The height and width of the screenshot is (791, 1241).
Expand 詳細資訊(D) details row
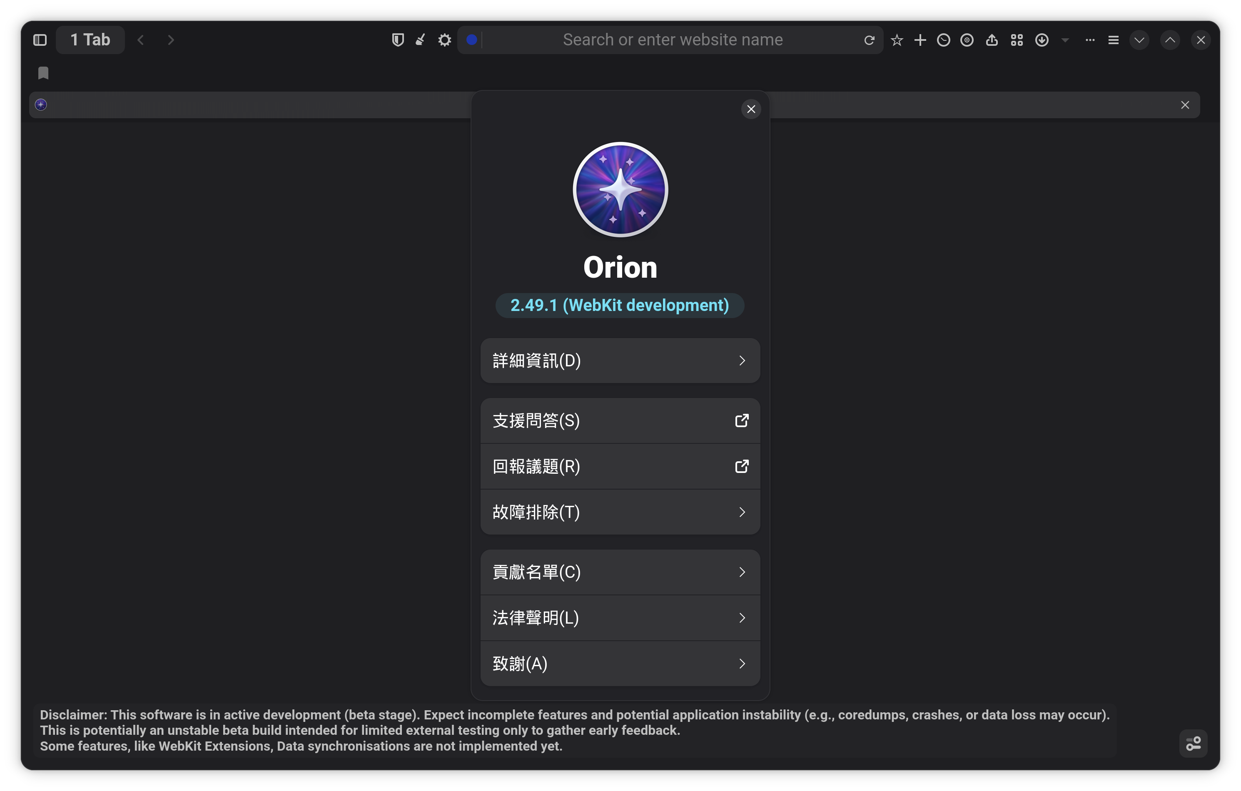tap(620, 360)
